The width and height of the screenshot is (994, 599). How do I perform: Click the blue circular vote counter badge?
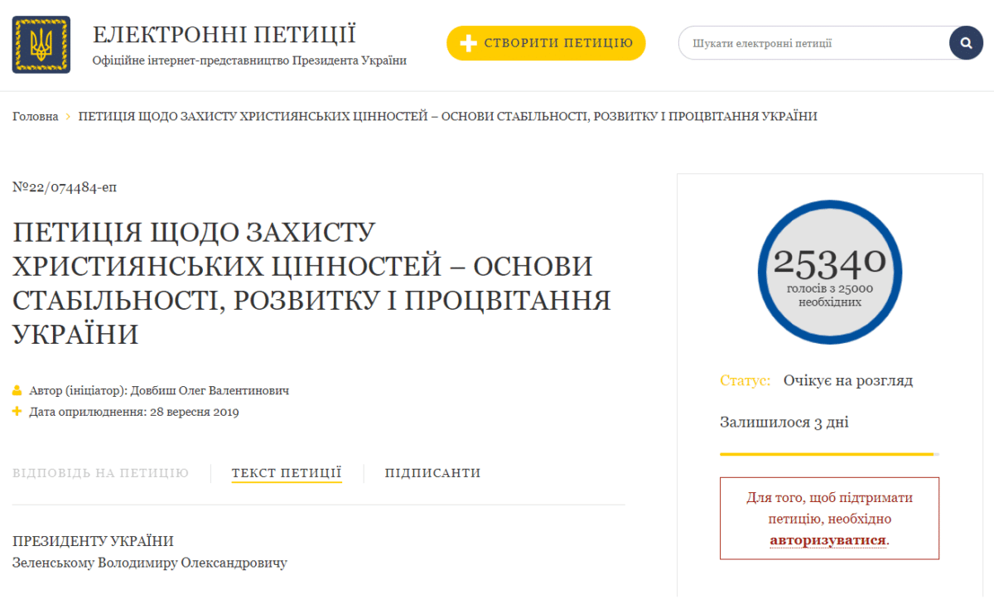click(829, 271)
